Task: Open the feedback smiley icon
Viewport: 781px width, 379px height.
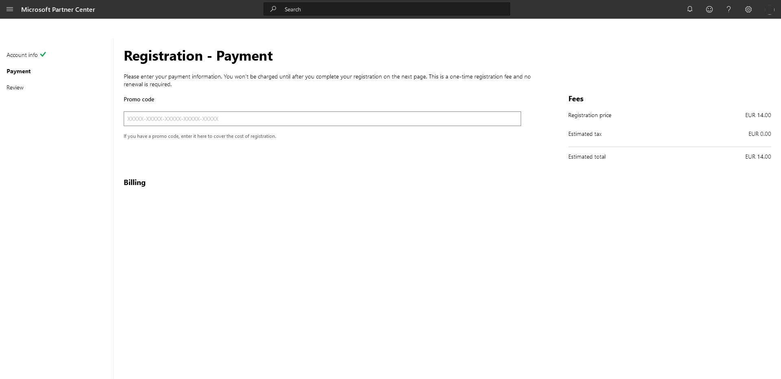Action: coord(709,9)
